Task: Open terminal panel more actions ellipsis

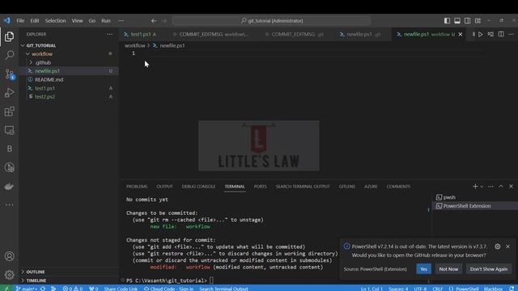Action: point(491,187)
